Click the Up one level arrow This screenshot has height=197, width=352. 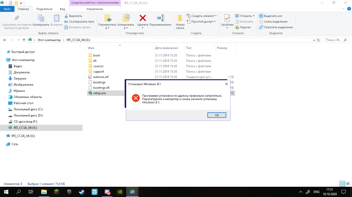(x=24, y=40)
